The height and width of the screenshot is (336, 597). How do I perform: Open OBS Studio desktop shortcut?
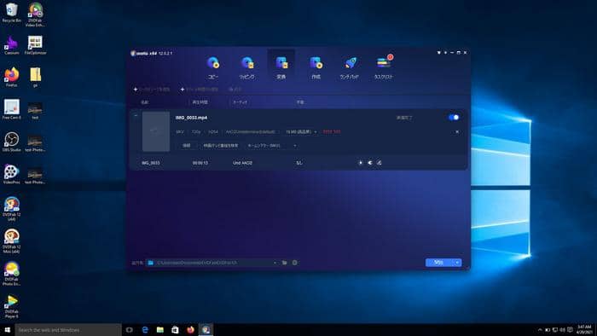click(11, 142)
